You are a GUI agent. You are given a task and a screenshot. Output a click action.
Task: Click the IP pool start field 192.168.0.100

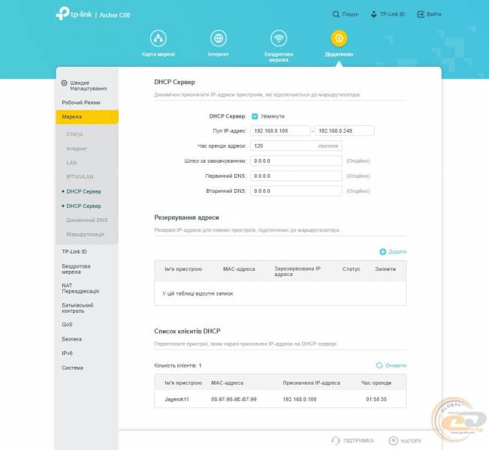pyautogui.click(x=280, y=130)
